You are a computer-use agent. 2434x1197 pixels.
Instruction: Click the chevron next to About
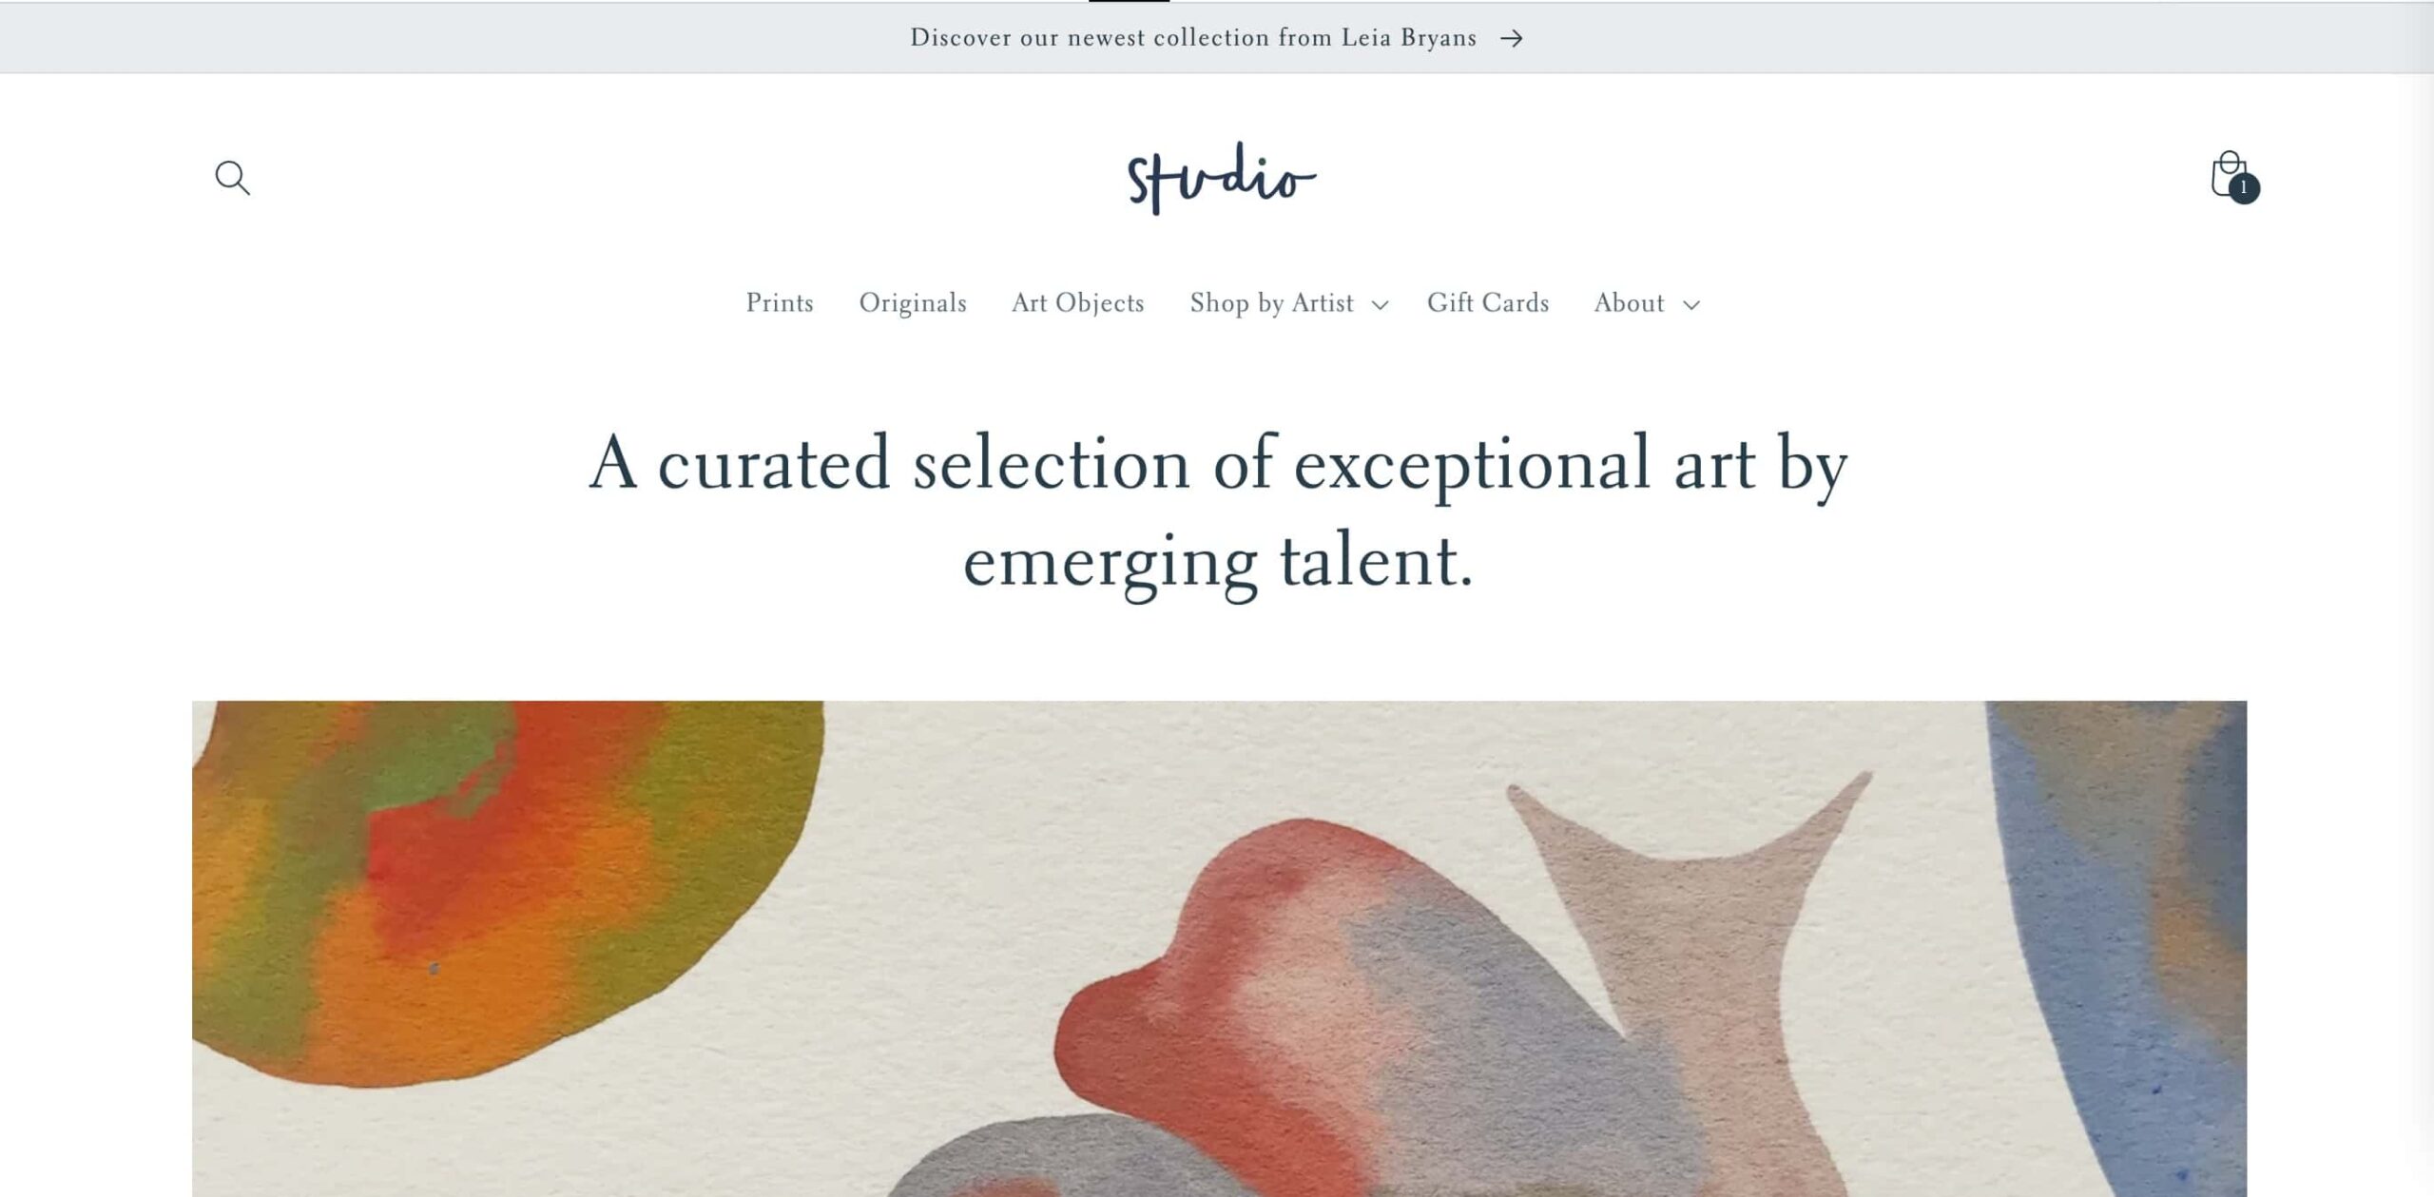point(1691,304)
